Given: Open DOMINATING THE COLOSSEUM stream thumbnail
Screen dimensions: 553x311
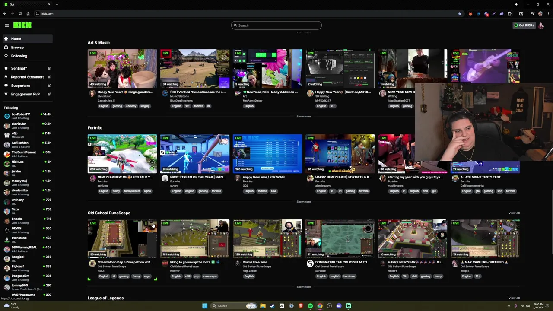Looking at the screenshot, I should (x=340, y=239).
